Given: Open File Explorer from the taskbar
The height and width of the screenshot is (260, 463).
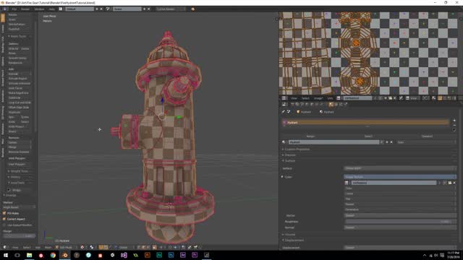Looking at the screenshot, I should point(29,255).
